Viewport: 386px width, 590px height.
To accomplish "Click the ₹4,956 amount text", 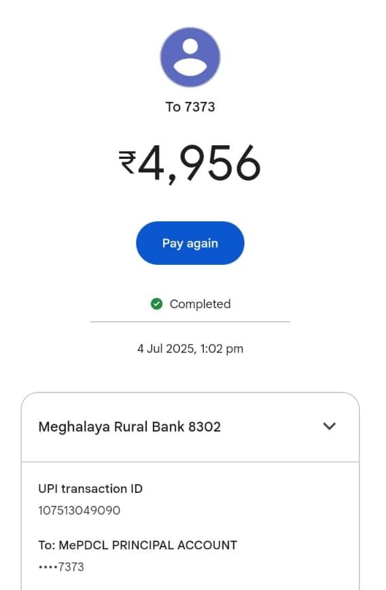I will click(190, 164).
